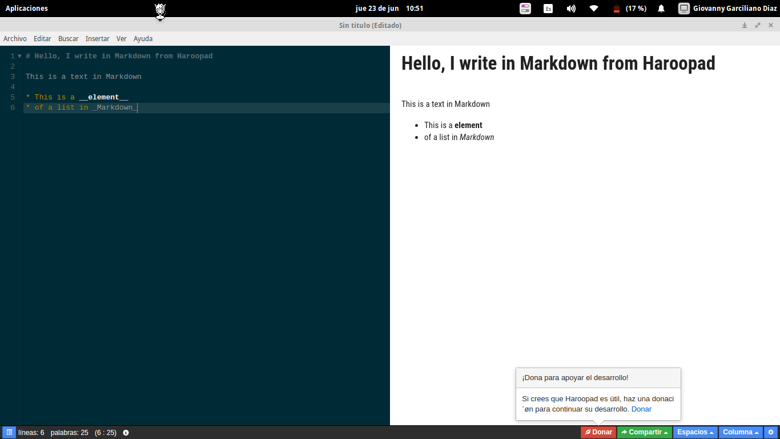Open the Aplicaciones menu in top panel
Screen dimensions: 780x439
coord(27,9)
